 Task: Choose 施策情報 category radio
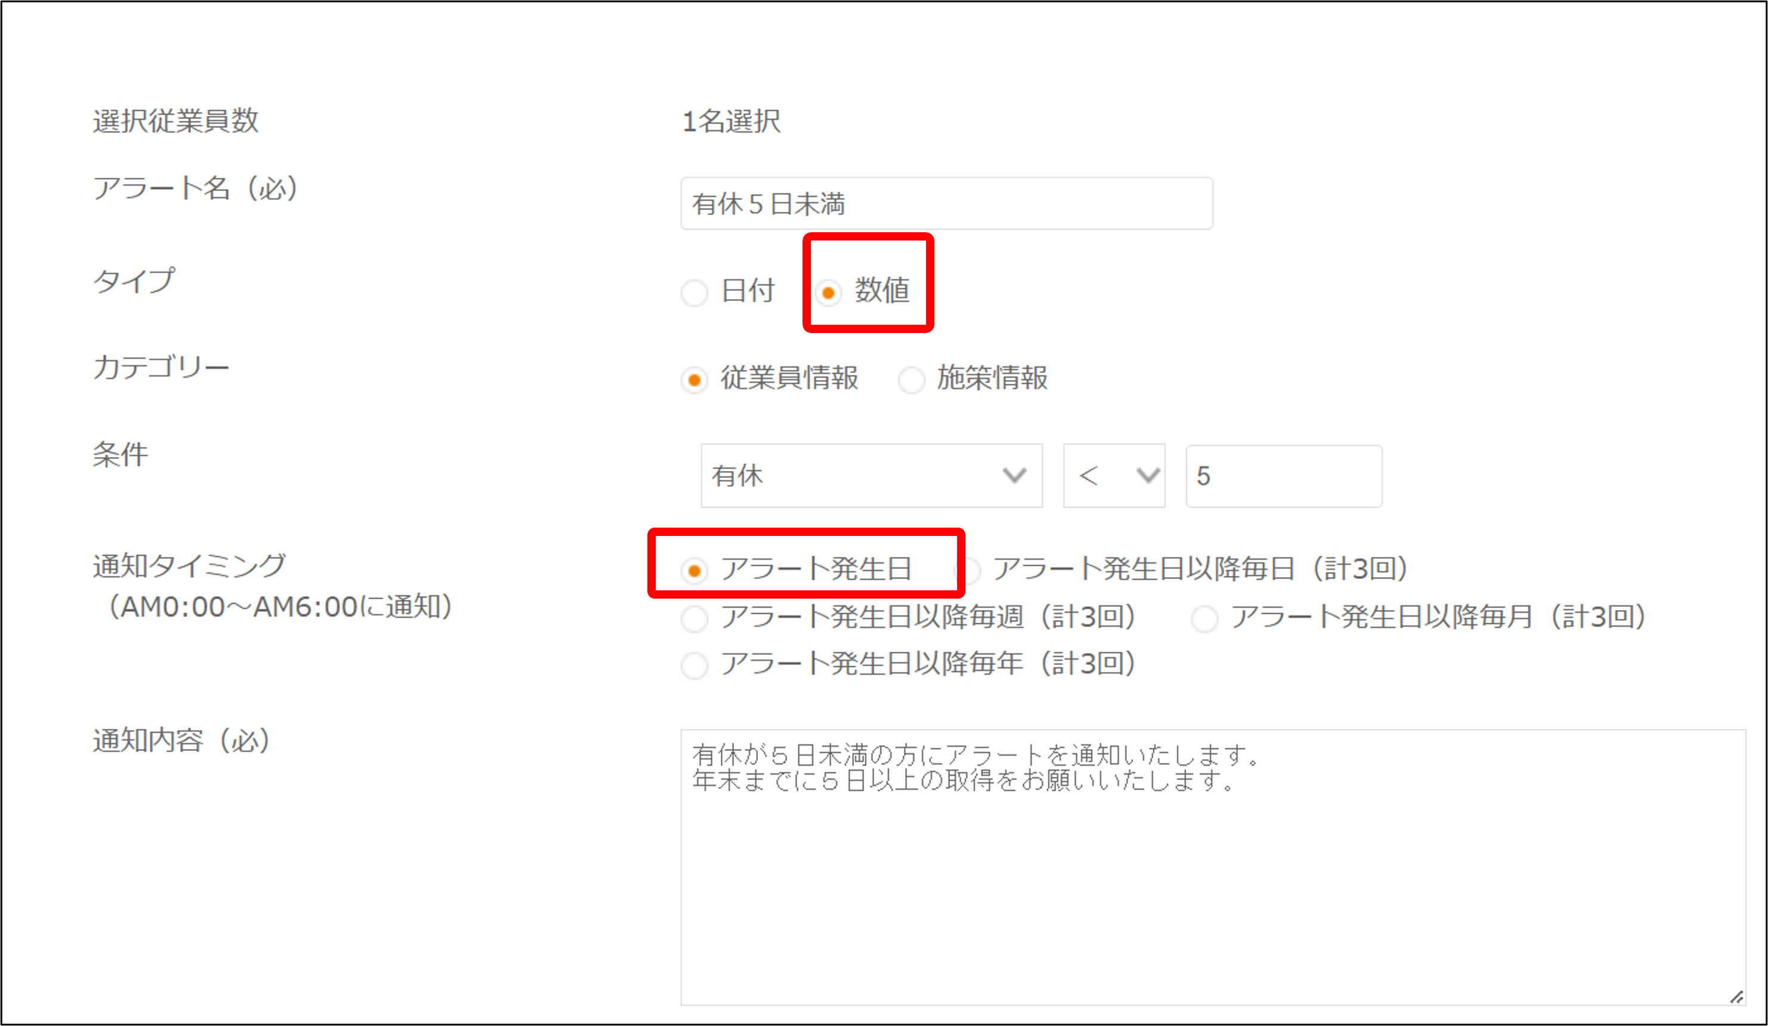tap(911, 380)
